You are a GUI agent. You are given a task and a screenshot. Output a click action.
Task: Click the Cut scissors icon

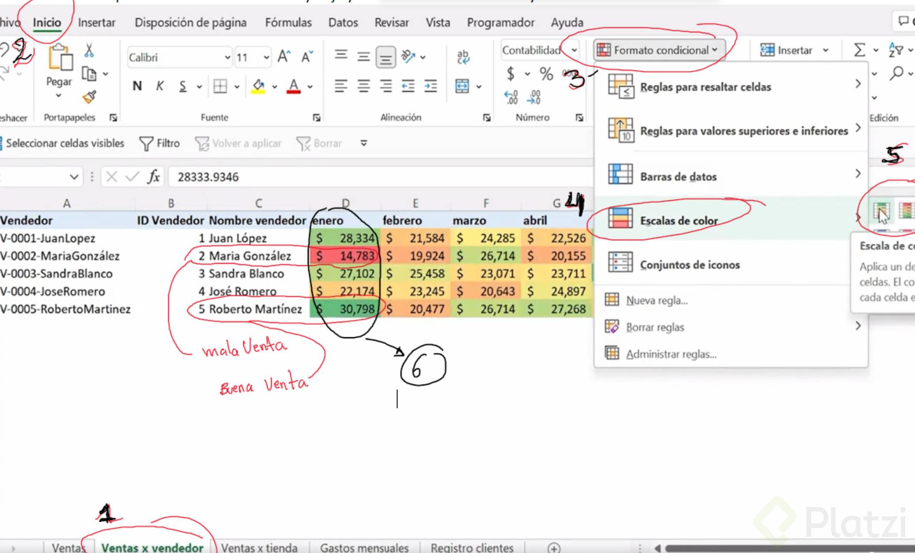click(x=89, y=51)
